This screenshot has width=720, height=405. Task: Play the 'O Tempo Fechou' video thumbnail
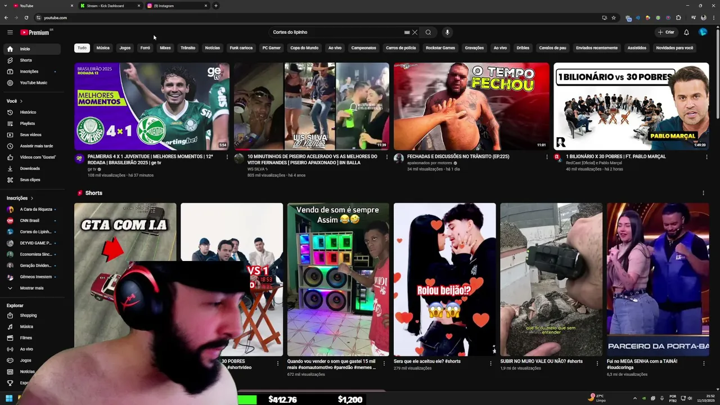471,106
